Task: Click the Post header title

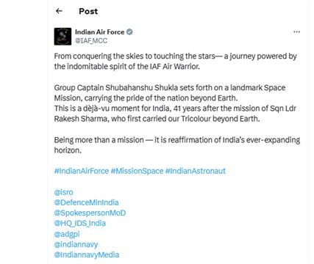Action: click(x=88, y=11)
